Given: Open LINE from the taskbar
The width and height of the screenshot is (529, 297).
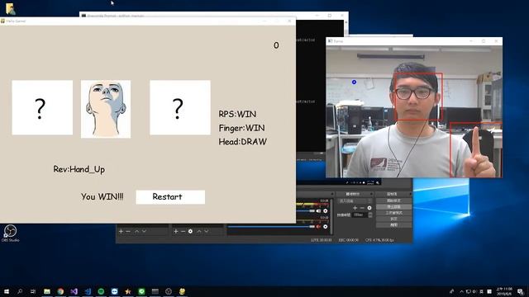Looking at the screenshot, I should [141, 291].
